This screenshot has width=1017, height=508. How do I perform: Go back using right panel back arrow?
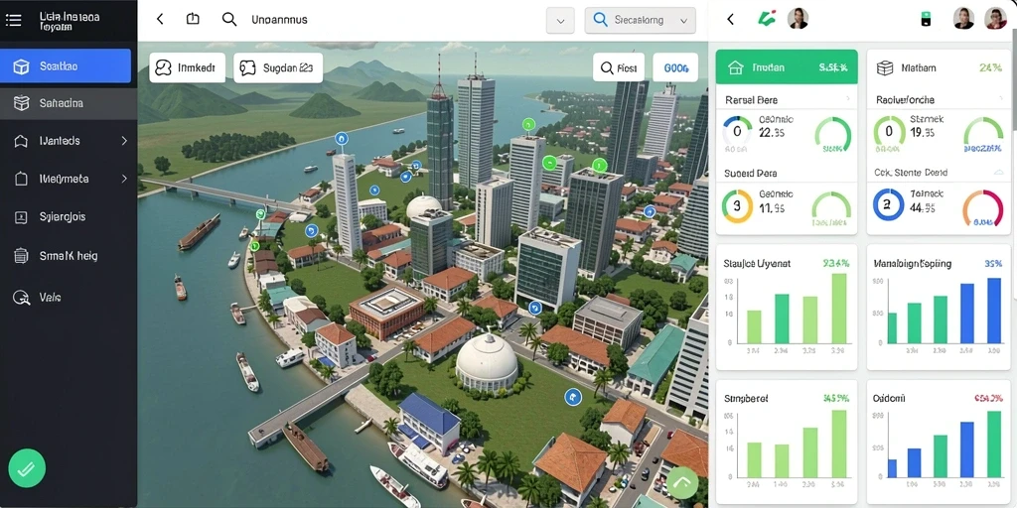(x=730, y=20)
